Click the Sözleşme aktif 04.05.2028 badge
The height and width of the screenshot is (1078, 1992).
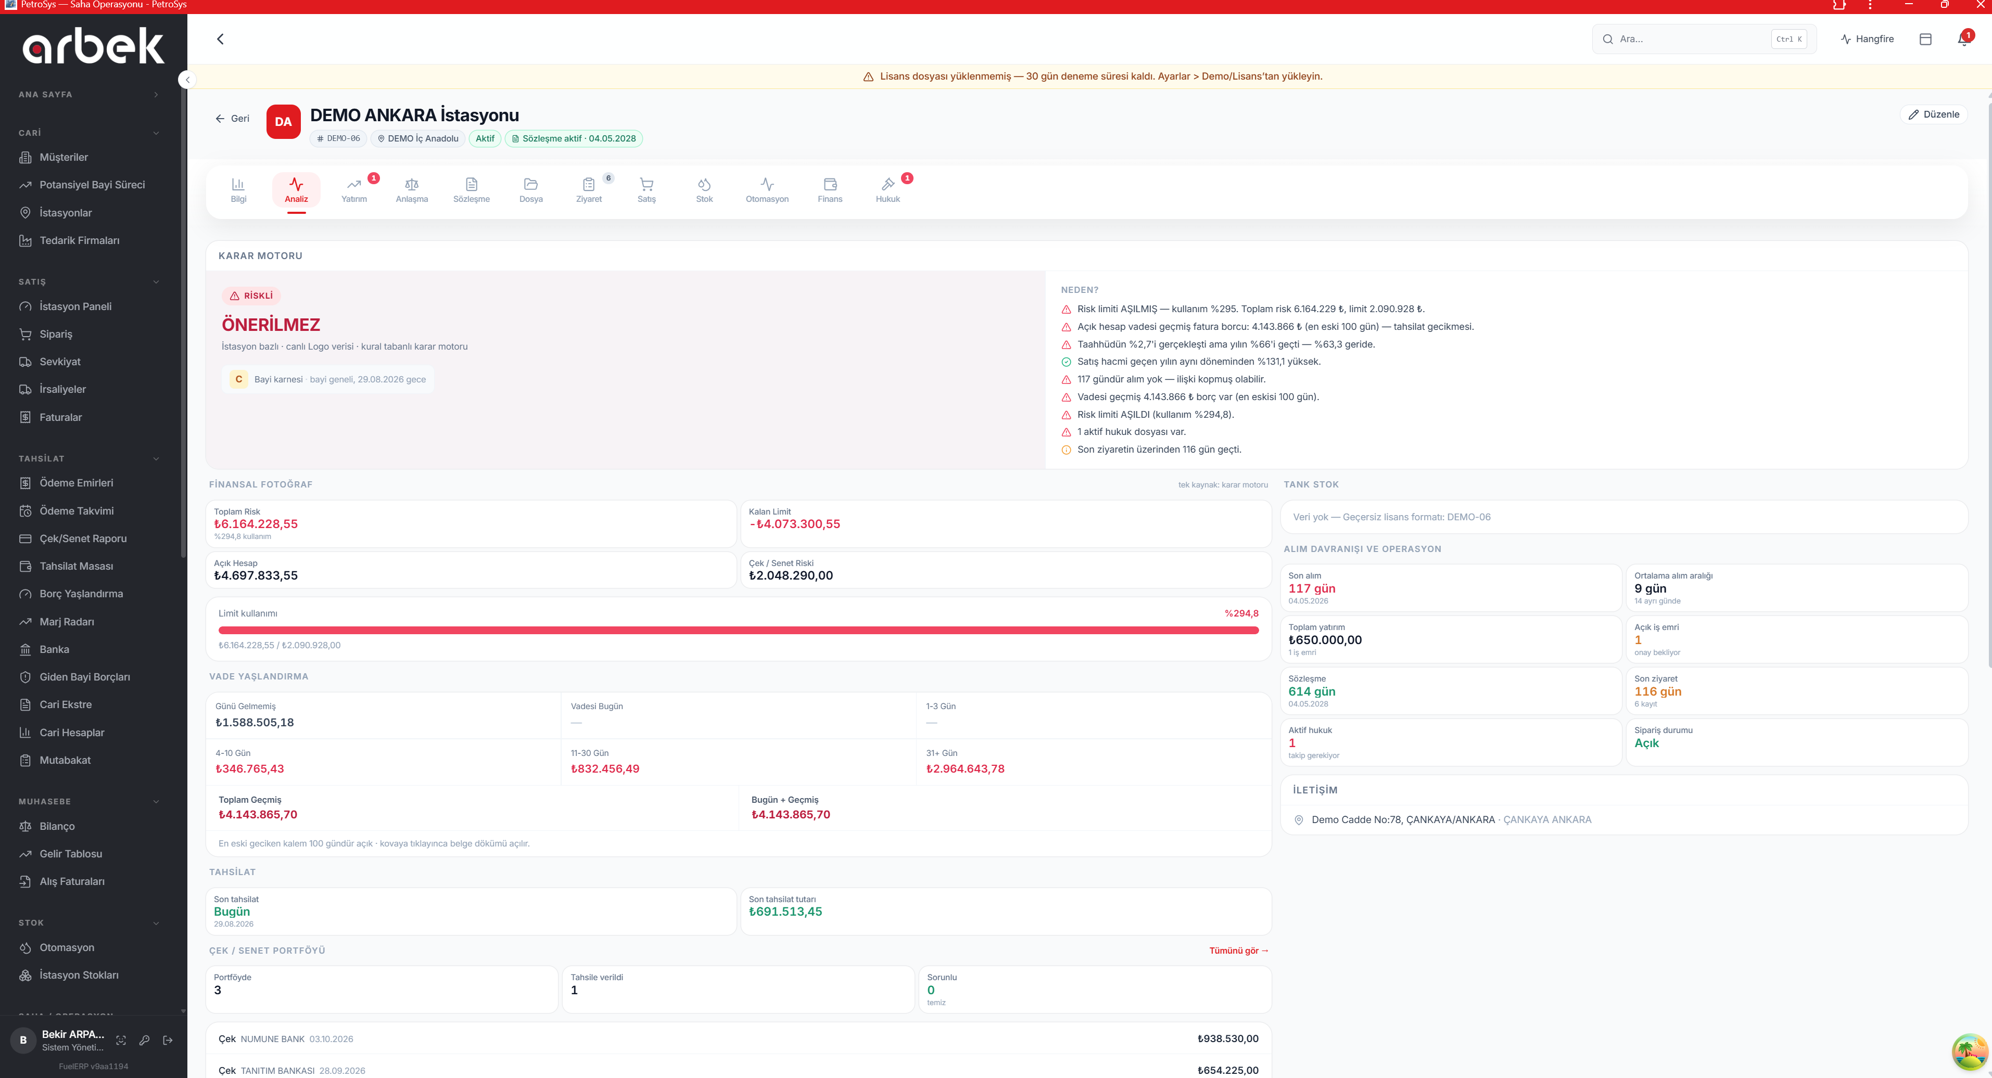click(573, 138)
